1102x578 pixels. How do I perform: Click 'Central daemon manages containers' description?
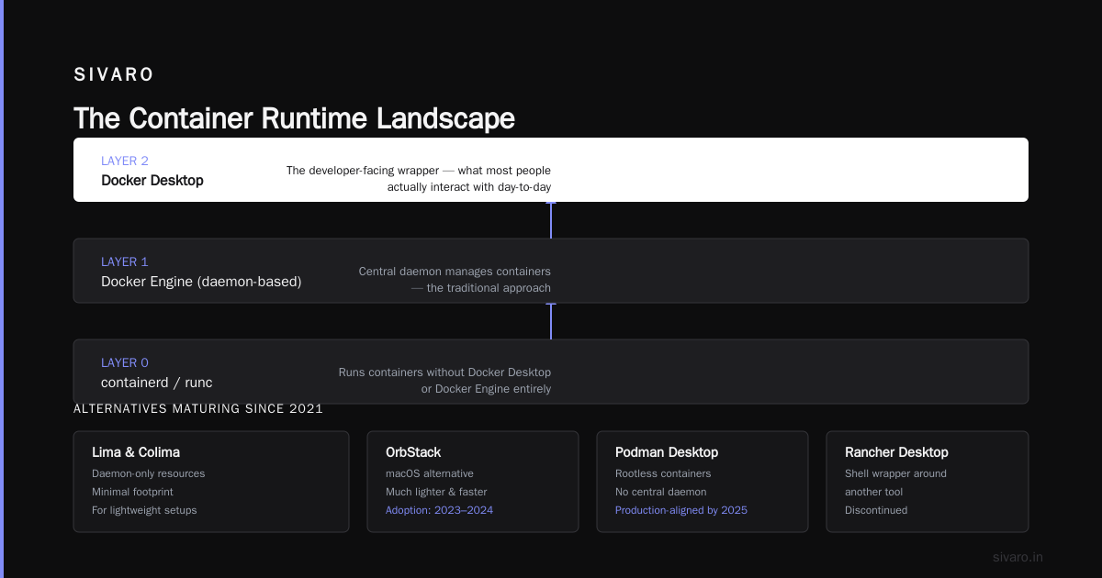click(x=455, y=280)
